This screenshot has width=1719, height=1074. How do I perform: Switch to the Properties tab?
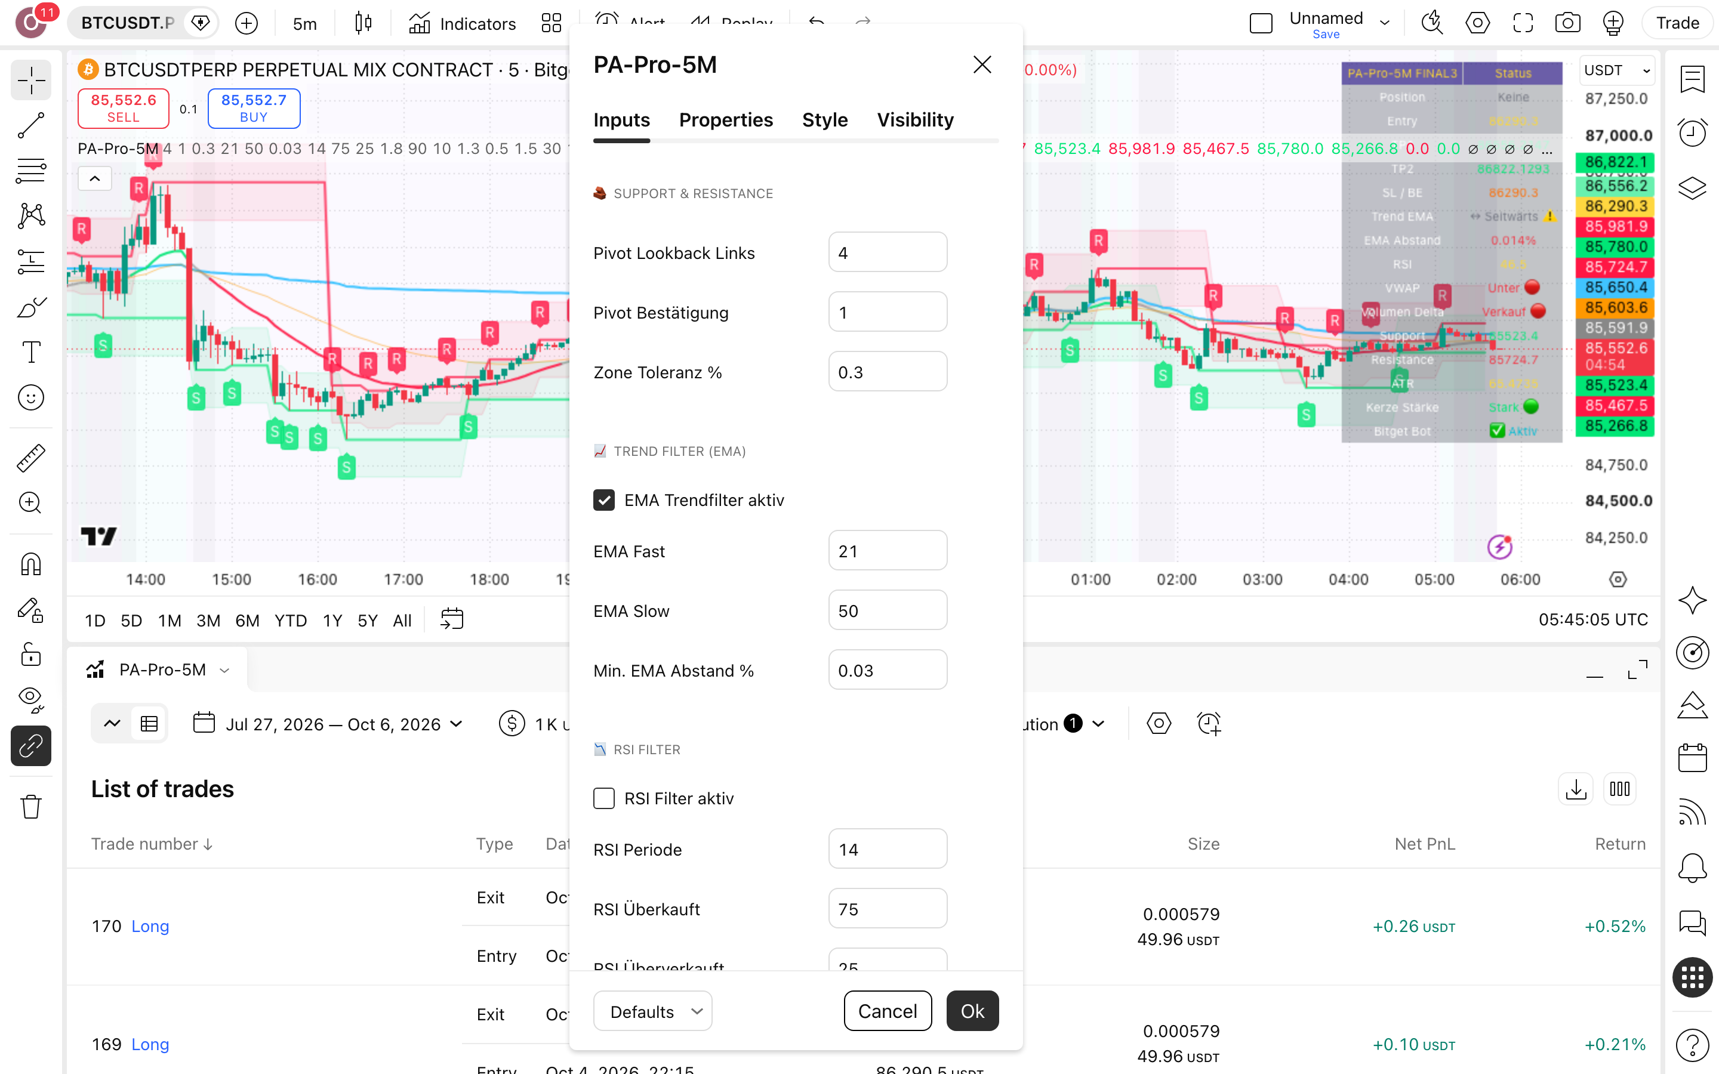[726, 119]
